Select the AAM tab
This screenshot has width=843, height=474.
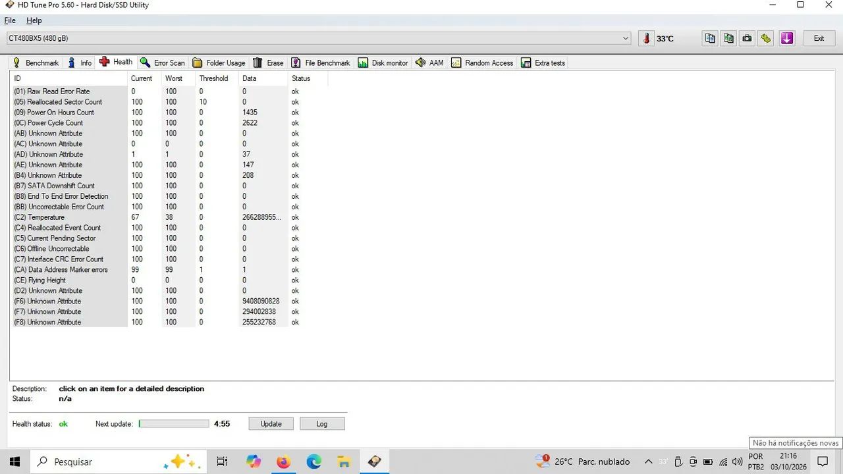point(429,63)
